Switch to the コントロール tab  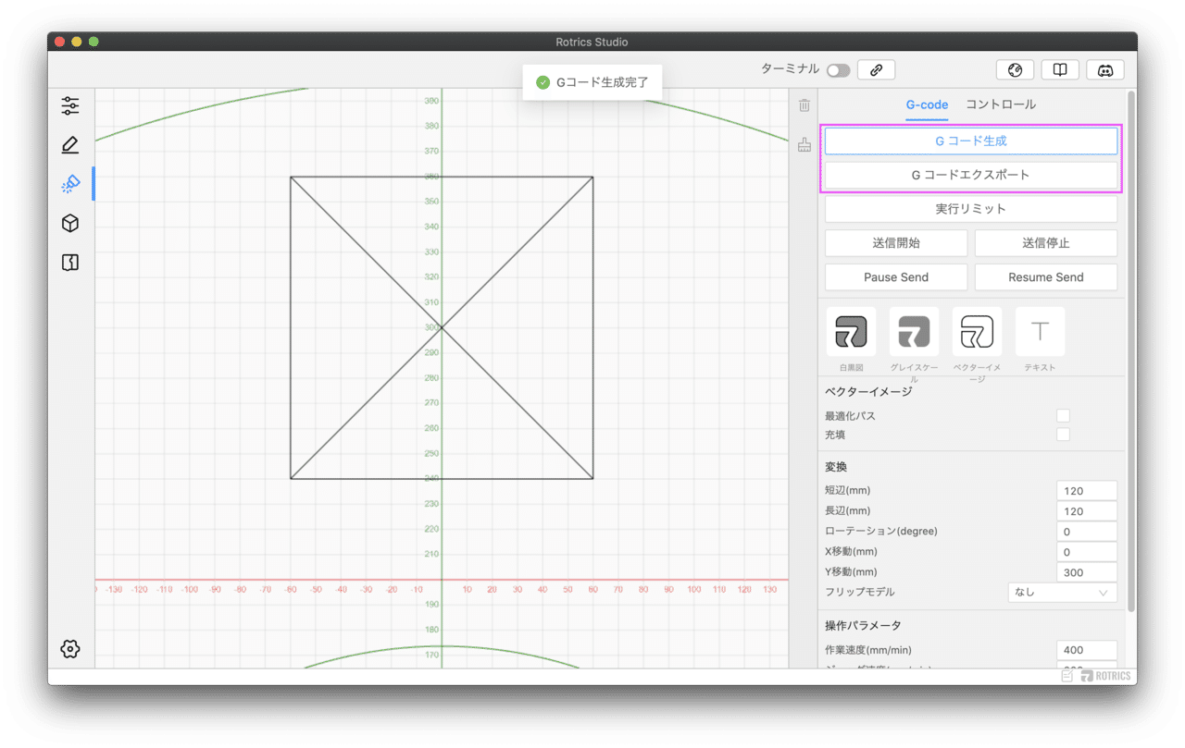coord(1001,104)
